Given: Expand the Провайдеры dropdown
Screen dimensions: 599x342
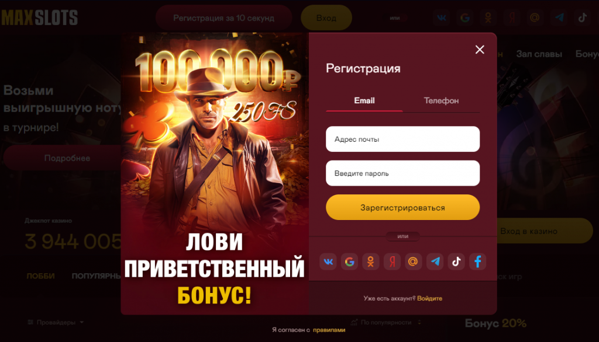Looking at the screenshot, I should pyautogui.click(x=56, y=322).
